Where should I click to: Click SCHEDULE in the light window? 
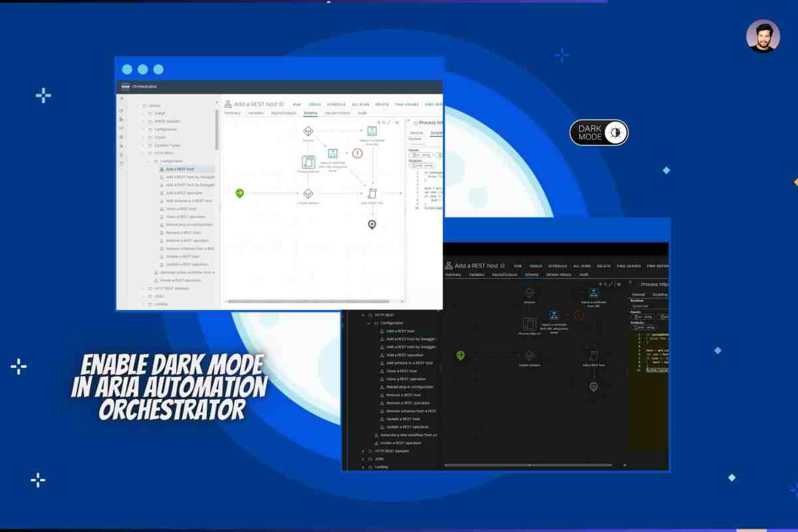tap(336, 104)
